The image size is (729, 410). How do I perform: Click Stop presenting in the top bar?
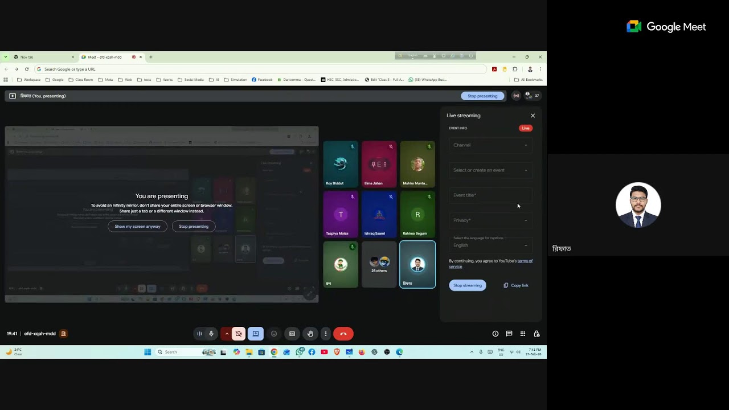point(482,96)
